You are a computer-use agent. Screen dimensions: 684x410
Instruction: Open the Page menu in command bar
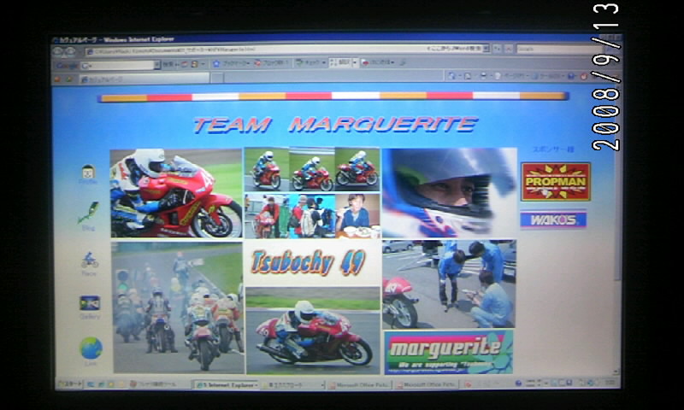(x=510, y=76)
